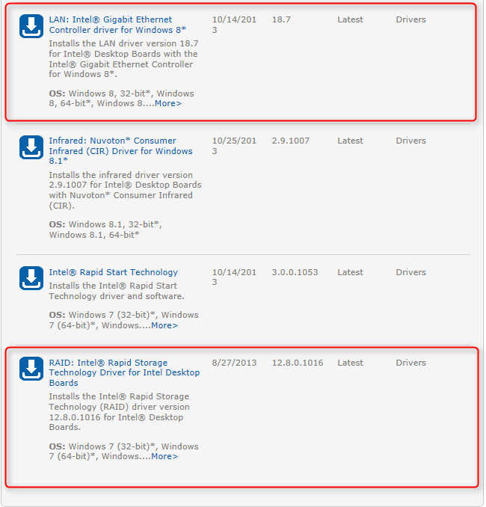Viewport: 486px width, 507px height.
Task: Select date 10/25/2013 of Infrared driver
Action: click(x=235, y=146)
